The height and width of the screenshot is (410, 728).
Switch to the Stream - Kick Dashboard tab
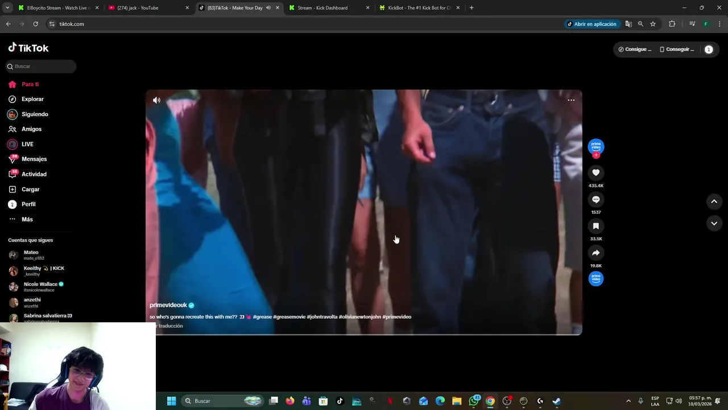[x=329, y=8]
